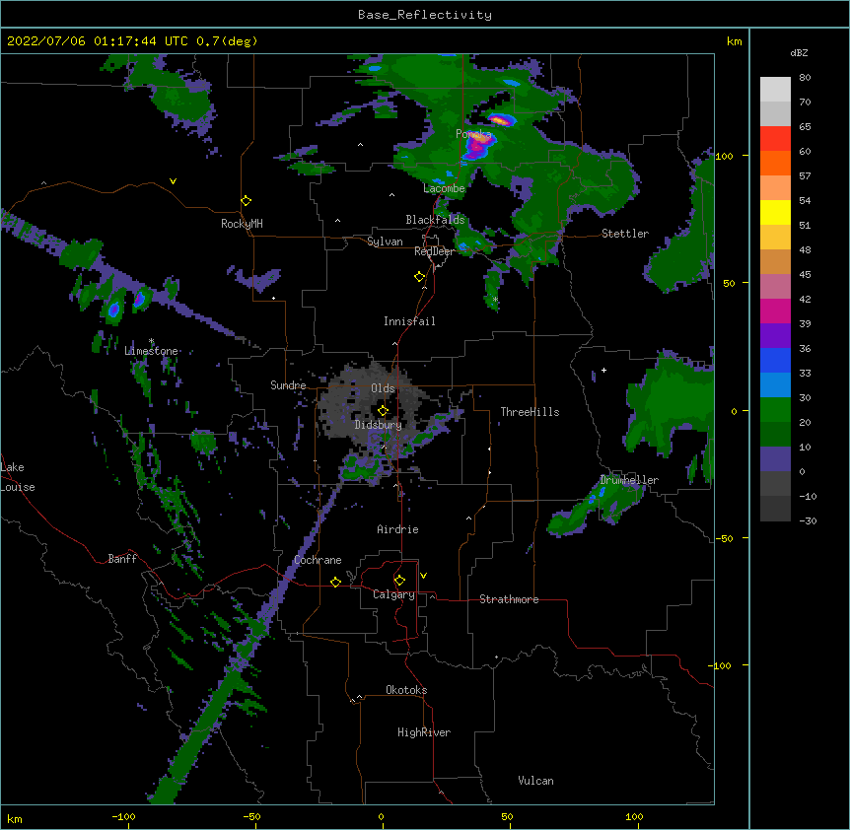Choose the royal blue swatch in the legend
Image resolution: width=850 pixels, height=830 pixels.
click(775, 360)
